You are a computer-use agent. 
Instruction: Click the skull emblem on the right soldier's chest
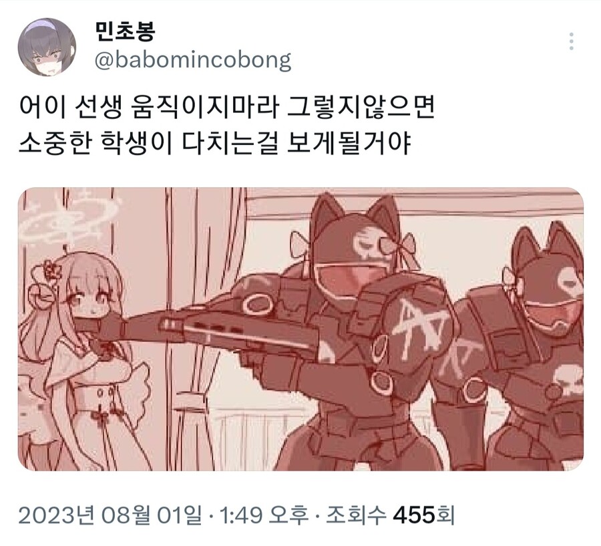pos(568,378)
